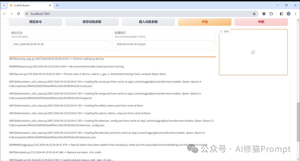
Task: Click the vertical page scrollbar thumb
Action: (298, 122)
